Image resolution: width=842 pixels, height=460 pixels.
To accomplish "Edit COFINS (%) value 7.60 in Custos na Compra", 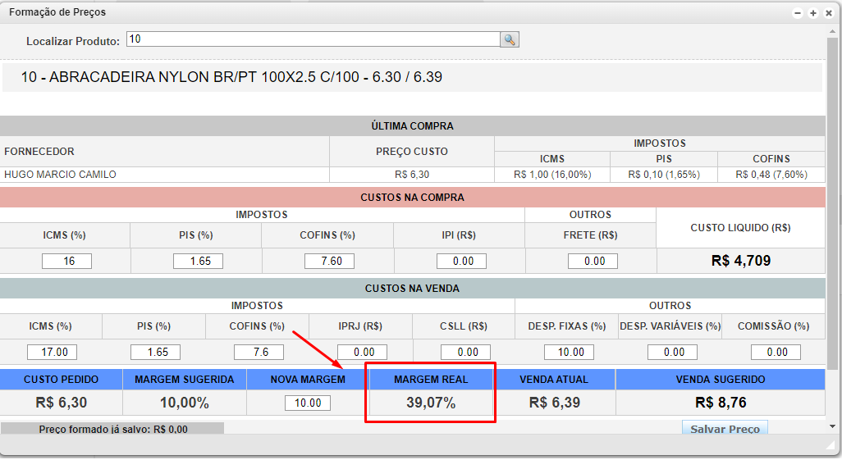I will pyautogui.click(x=329, y=261).
